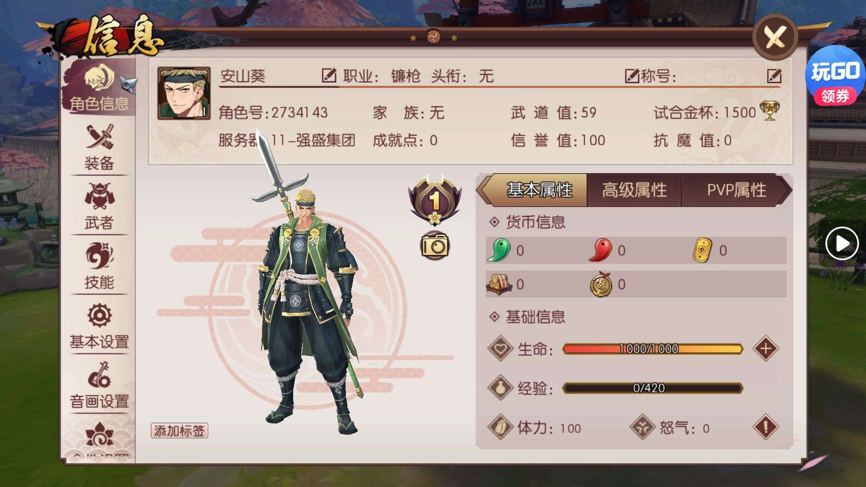Click the edit icon beside 称号 title

coord(774,76)
